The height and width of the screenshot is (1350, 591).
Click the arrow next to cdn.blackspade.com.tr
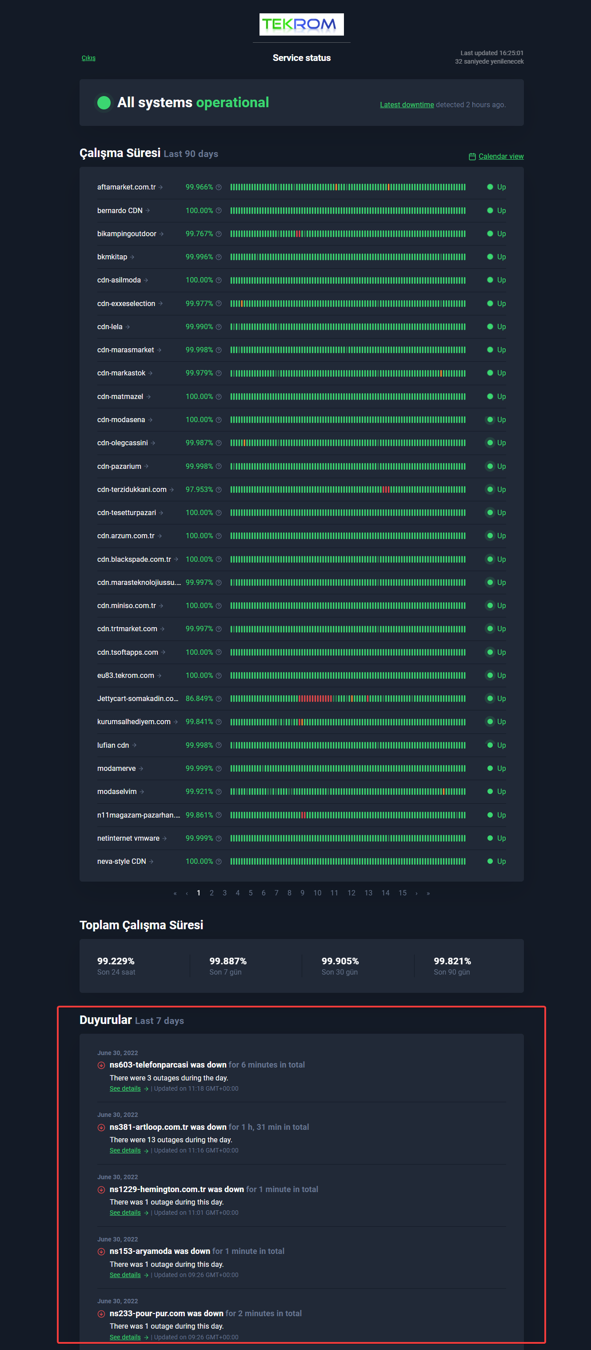coord(176,559)
